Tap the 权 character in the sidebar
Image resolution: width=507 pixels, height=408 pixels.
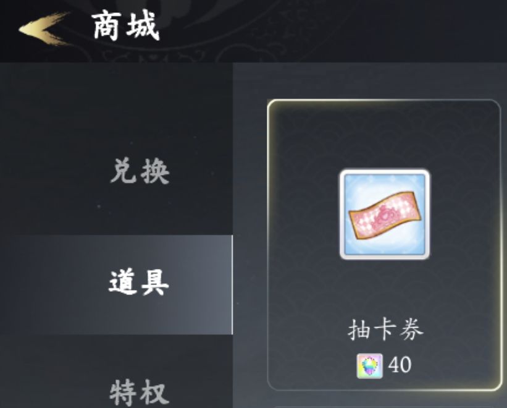(156, 393)
